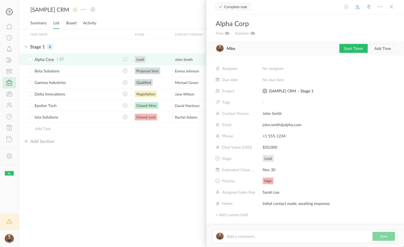
Task: Open the Notifications bell in the sidebar
Action: [9, 49]
